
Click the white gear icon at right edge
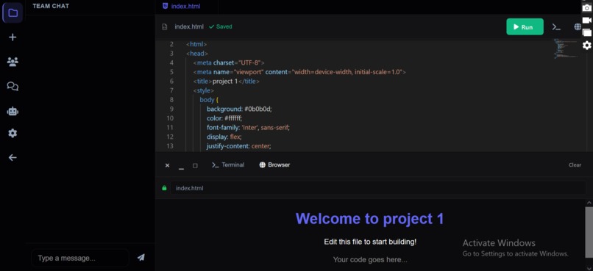tap(586, 46)
